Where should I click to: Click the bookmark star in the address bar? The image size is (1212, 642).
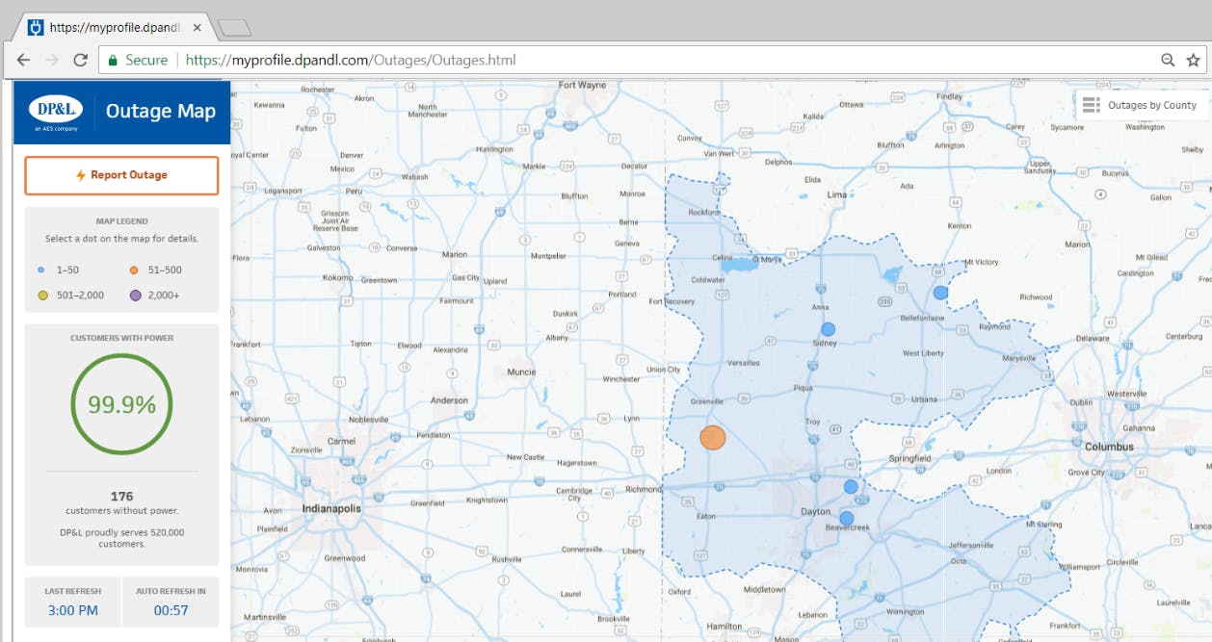point(1194,60)
